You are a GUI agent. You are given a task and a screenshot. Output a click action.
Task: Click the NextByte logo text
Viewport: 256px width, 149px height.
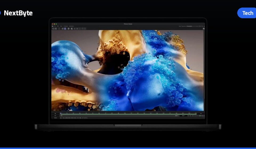click(18, 13)
